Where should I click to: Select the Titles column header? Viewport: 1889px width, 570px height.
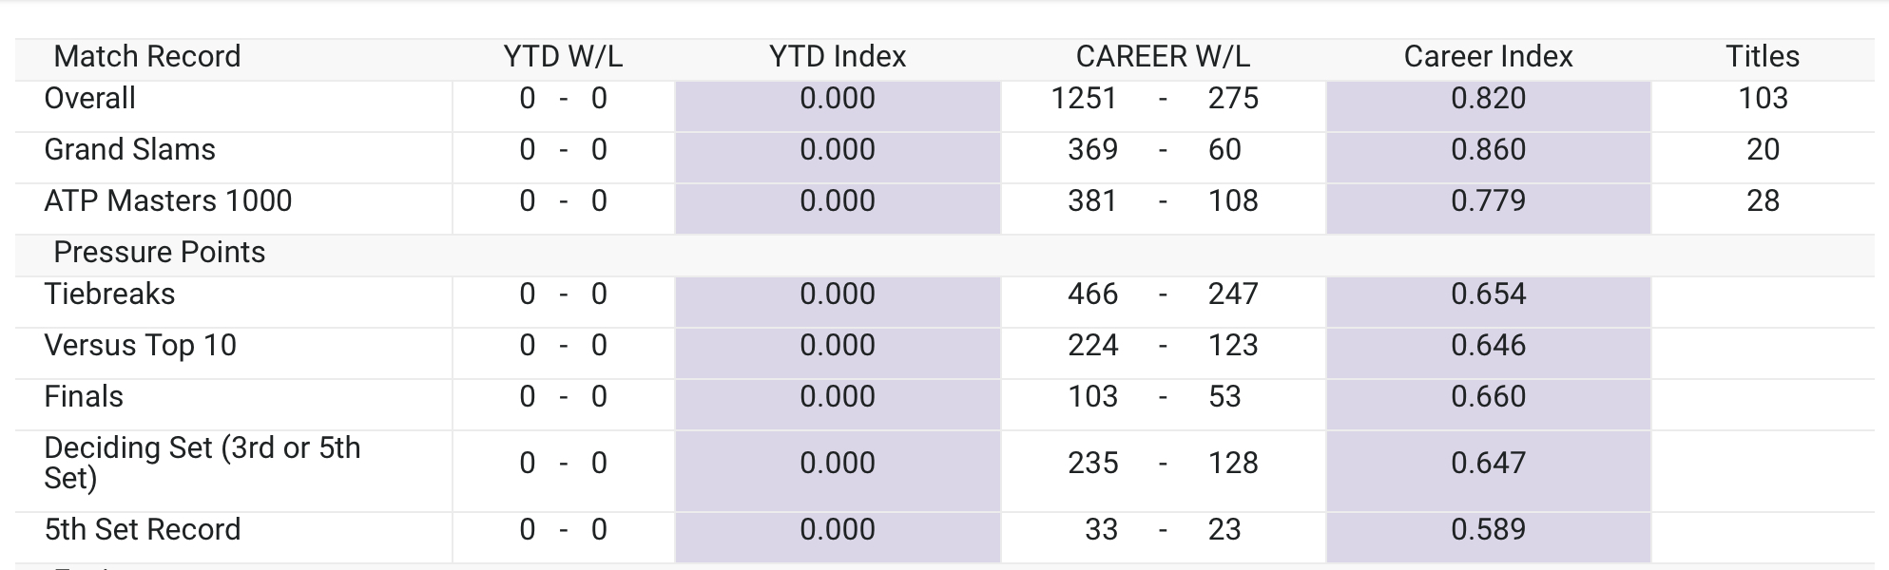coord(1763,57)
